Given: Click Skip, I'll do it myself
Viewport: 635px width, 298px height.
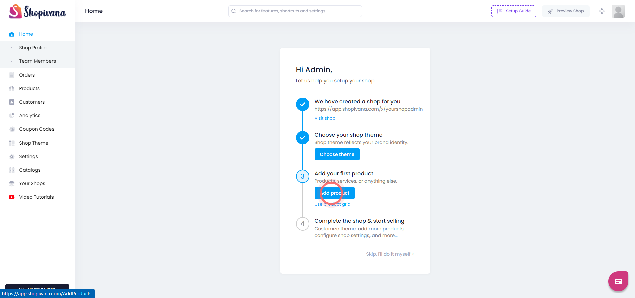Looking at the screenshot, I should click(x=390, y=254).
